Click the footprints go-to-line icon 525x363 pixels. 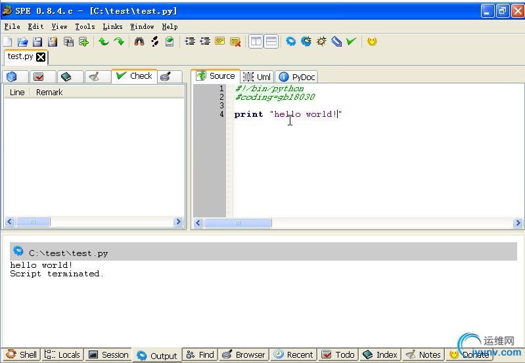click(x=154, y=41)
